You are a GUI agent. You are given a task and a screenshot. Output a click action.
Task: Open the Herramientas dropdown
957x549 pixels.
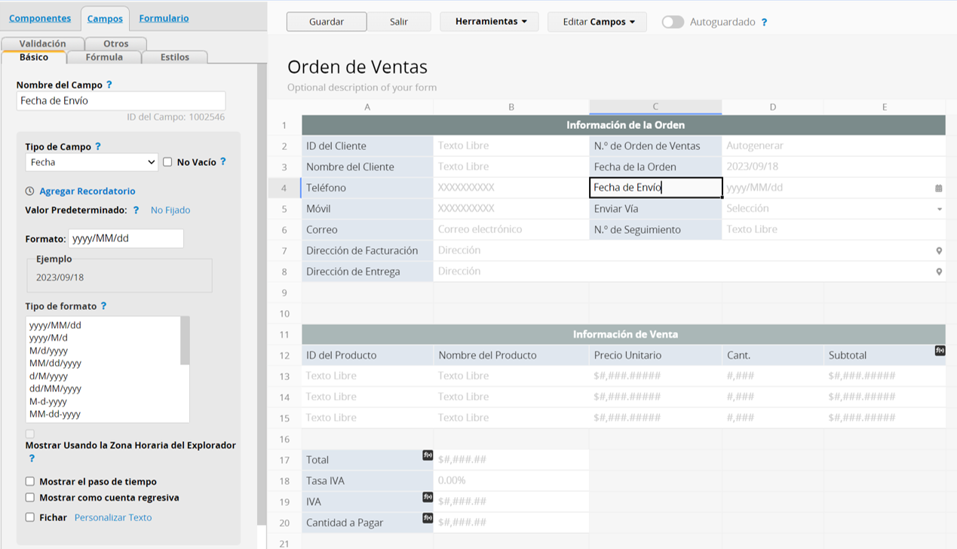[489, 21]
